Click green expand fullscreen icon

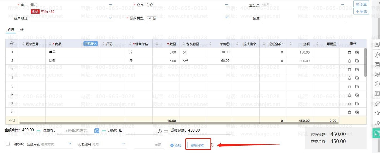point(377,133)
